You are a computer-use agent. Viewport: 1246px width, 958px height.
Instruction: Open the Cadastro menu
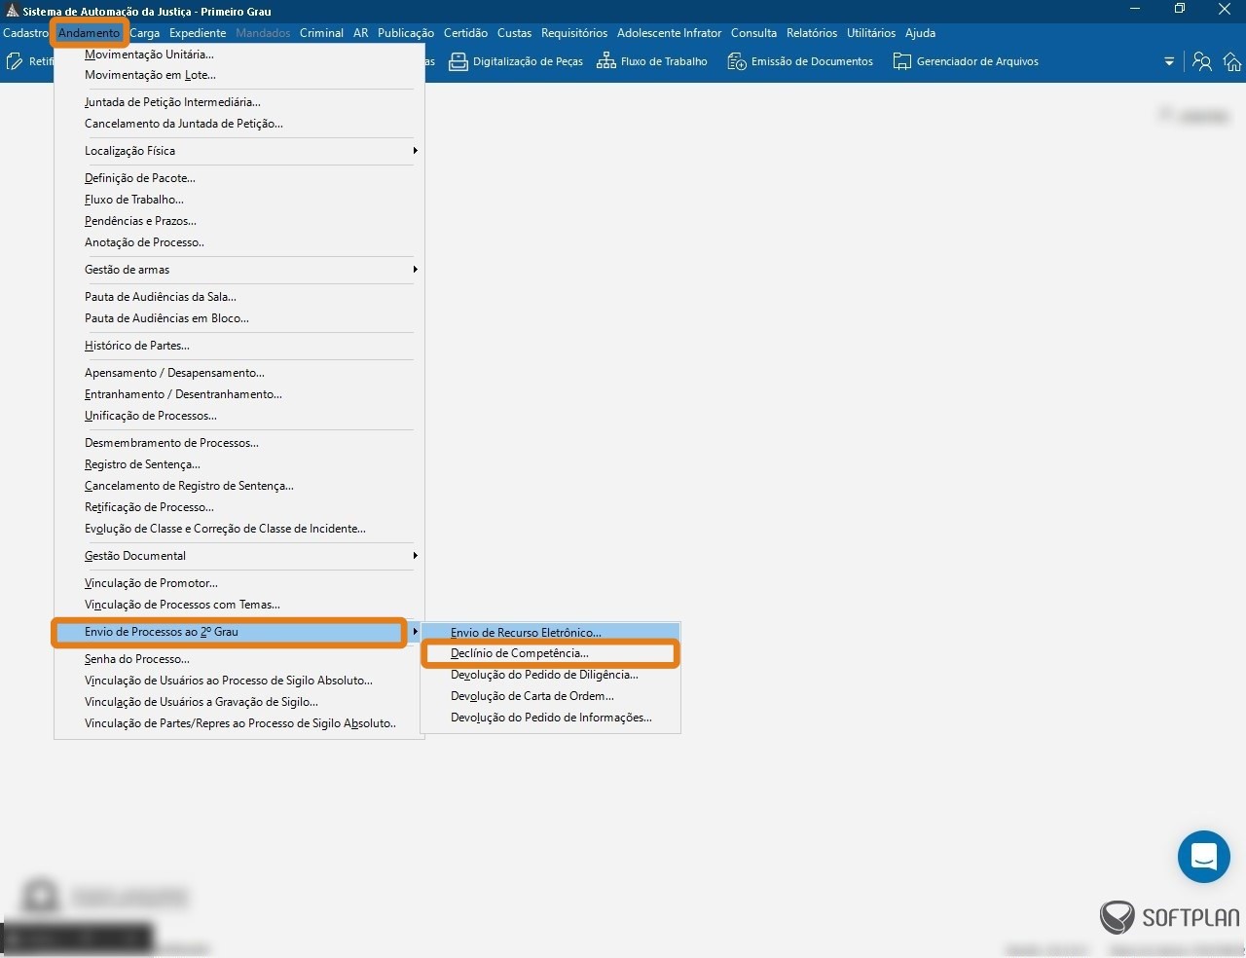[25, 33]
